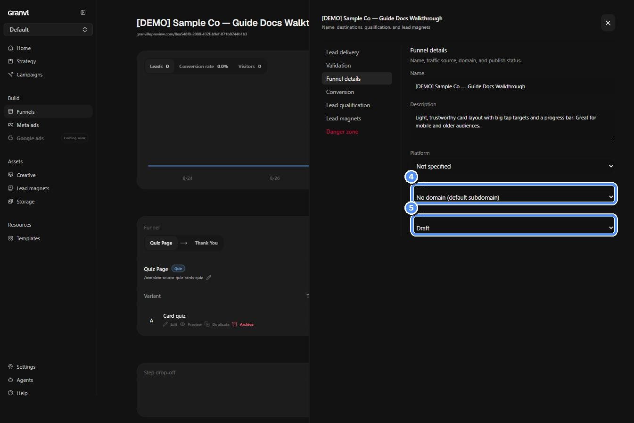The image size is (634, 423).
Task: Click the Help question-mark icon
Action: click(10, 393)
